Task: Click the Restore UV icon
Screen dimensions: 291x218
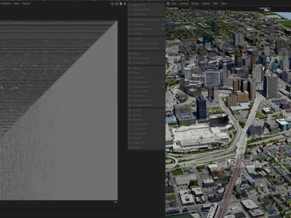Action: coord(130,143)
